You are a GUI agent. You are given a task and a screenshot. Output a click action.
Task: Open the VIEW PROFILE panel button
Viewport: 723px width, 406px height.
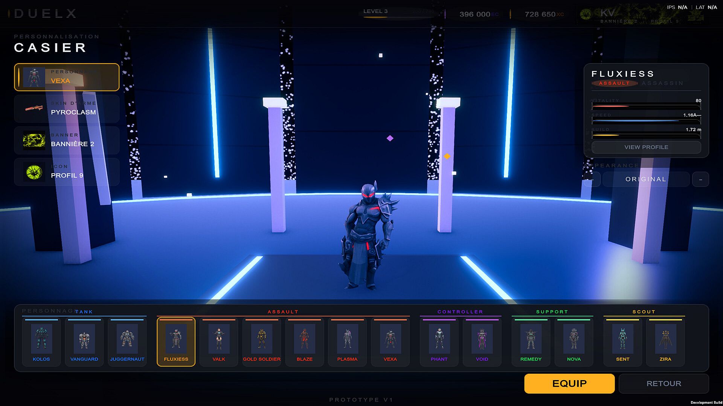(x=646, y=147)
